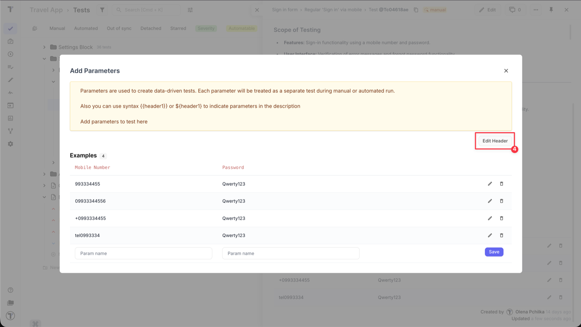Image resolution: width=581 pixels, height=327 pixels.
Task: Open the more options ellipsis menu
Action: (536, 10)
